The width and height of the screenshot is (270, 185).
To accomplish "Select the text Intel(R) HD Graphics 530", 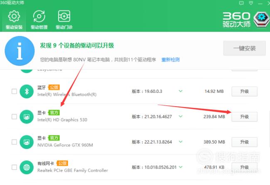I will (x=62, y=119).
